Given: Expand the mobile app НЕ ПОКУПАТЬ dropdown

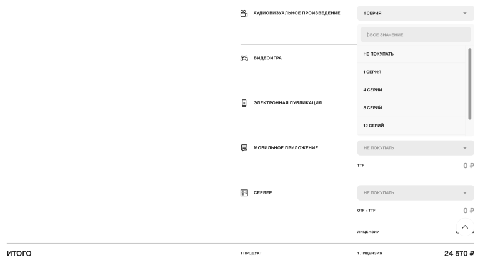Looking at the screenshot, I should [x=416, y=148].
